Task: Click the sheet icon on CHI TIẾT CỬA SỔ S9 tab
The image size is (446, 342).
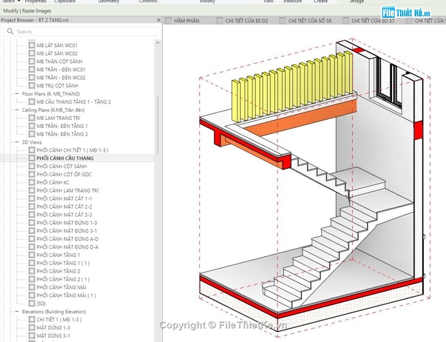Action: click(x=282, y=21)
